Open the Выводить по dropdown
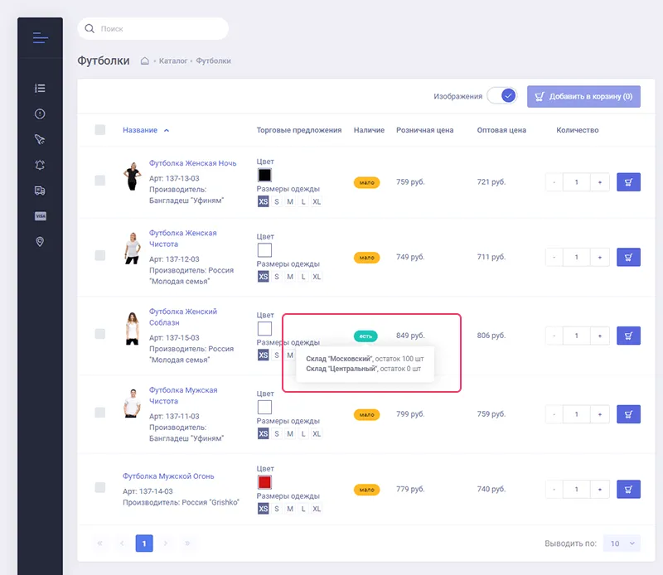The height and width of the screenshot is (575, 663). coord(622,544)
